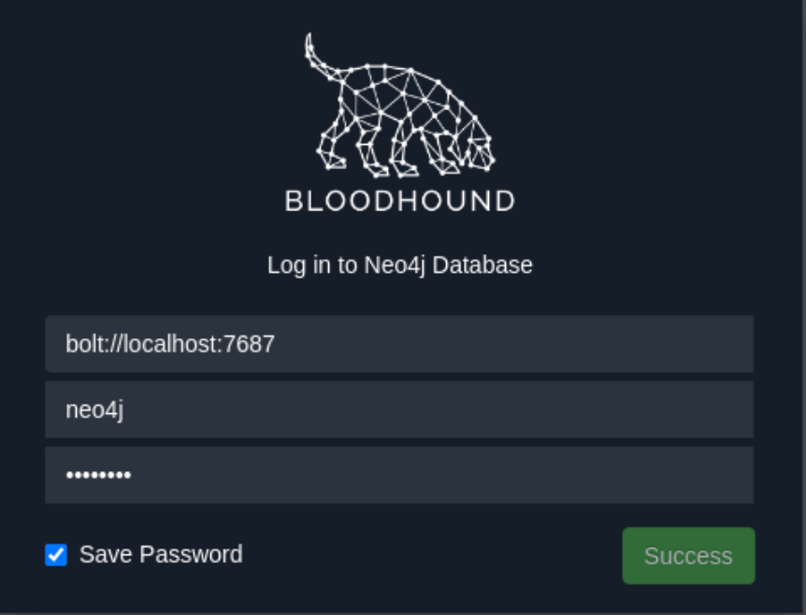806x615 pixels.
Task: Focus the bolt://localhost:7687 URL field
Action: click(x=400, y=343)
